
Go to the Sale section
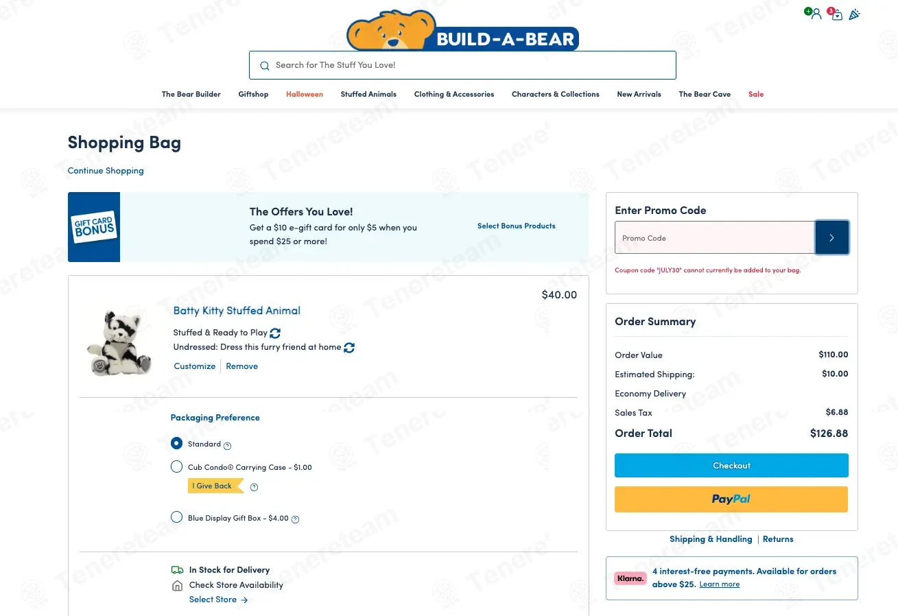[756, 94]
